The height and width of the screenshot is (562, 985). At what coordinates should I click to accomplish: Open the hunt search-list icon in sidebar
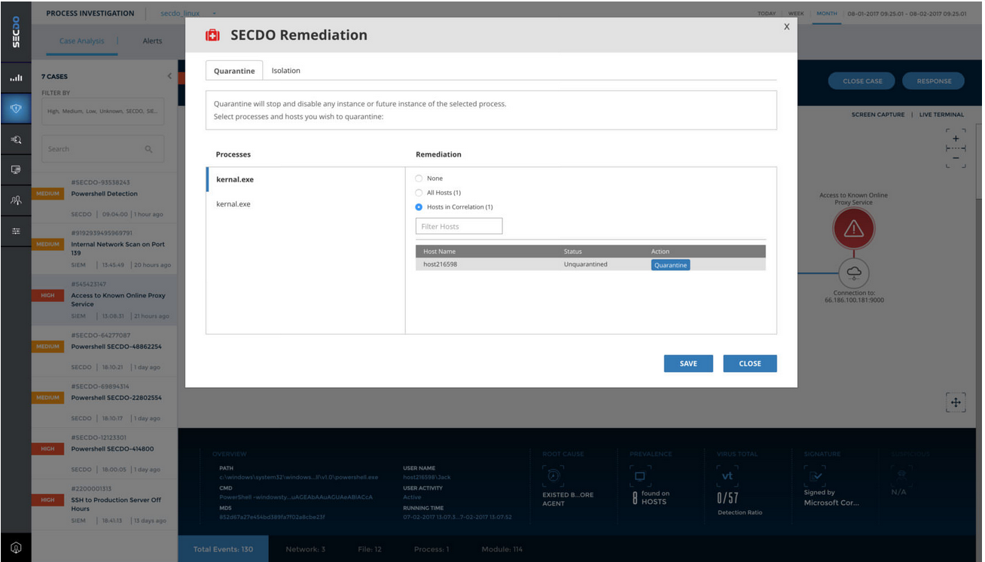[16, 139]
